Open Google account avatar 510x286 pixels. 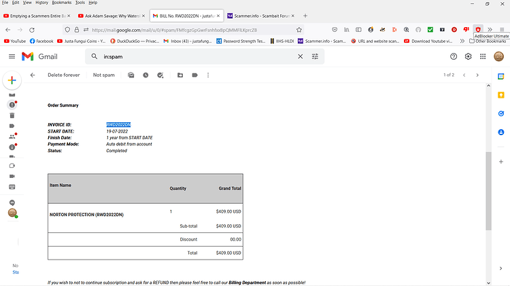point(498,56)
